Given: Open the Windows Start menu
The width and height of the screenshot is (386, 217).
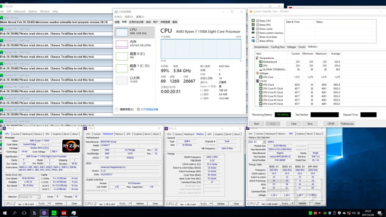Looking at the screenshot, I should pos(5,213).
